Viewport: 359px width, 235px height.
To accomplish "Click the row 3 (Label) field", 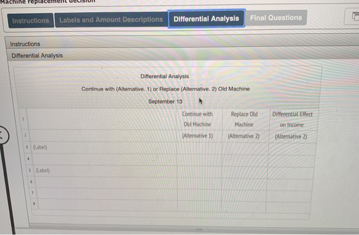I will point(104,148).
